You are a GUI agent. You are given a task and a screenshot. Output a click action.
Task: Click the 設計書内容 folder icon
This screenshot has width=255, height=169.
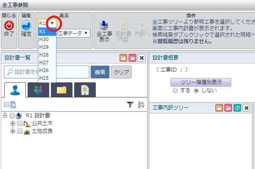(123, 25)
